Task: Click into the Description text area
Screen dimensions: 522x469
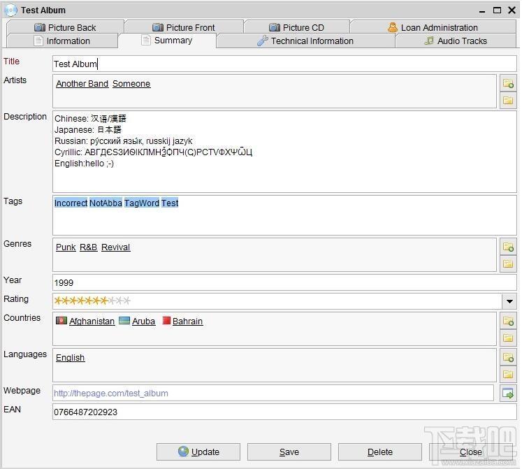Action: 284,152
